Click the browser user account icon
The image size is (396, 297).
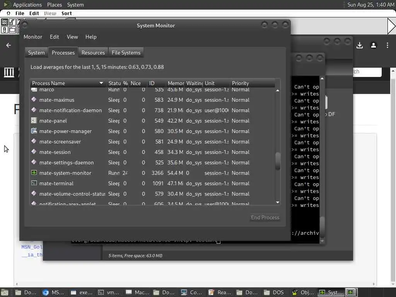[x=374, y=45]
